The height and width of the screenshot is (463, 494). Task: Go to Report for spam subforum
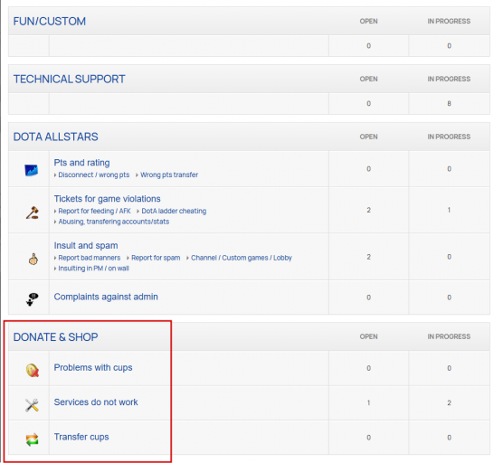(156, 258)
